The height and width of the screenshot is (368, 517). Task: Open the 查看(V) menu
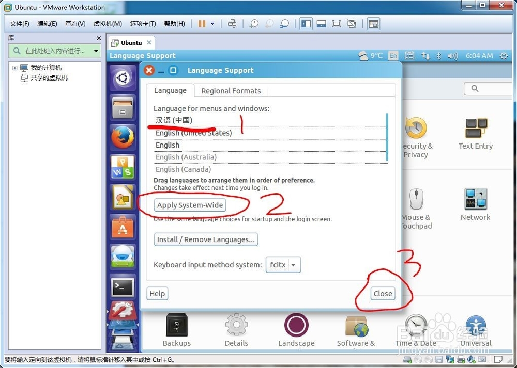(75, 24)
